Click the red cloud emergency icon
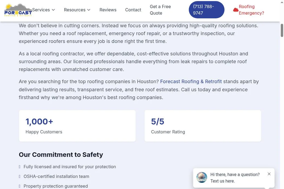The image size is (284, 189). coord(236,10)
